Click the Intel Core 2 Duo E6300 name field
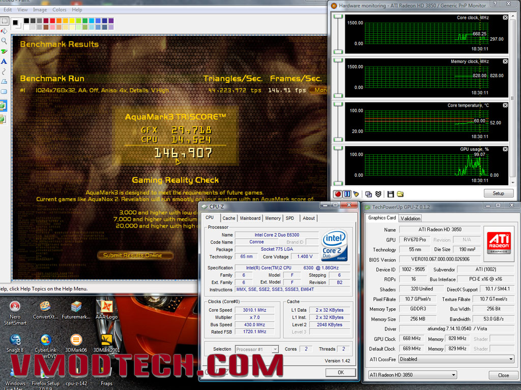521x390 pixels. point(277,235)
